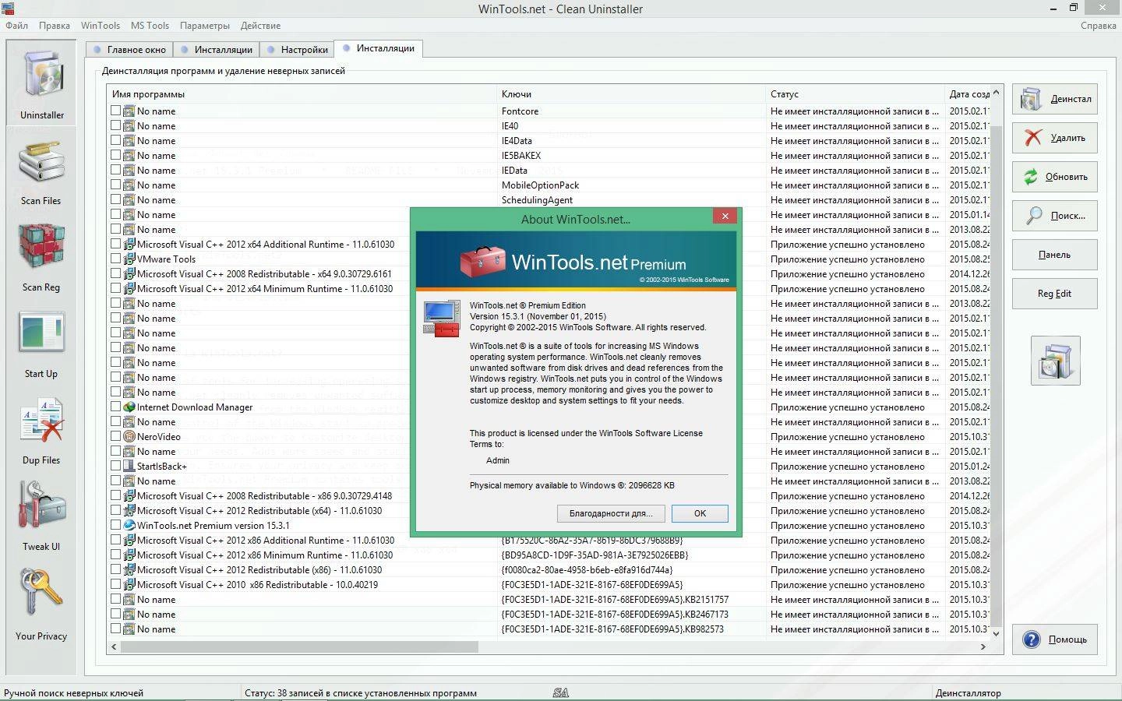This screenshot has width=1122, height=701.
Task: Check the NeroVideo checkbox
Action: [x=115, y=436]
